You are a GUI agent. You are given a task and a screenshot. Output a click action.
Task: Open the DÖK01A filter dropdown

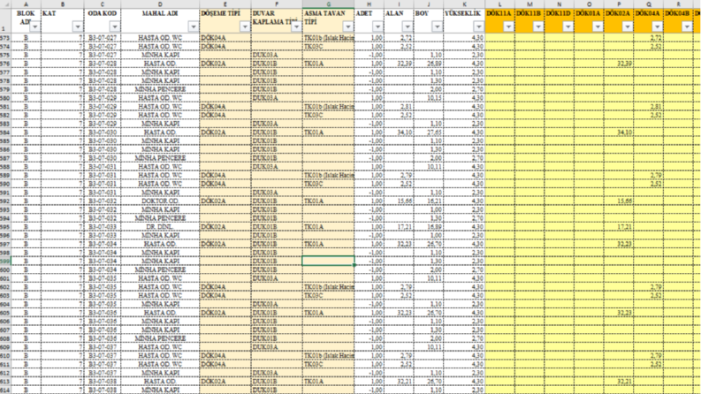click(x=598, y=27)
